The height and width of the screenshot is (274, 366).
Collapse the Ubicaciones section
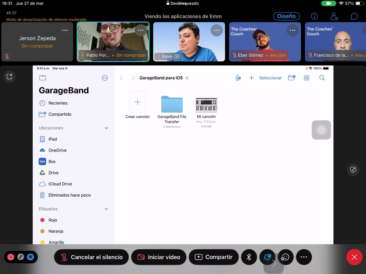tap(106, 128)
